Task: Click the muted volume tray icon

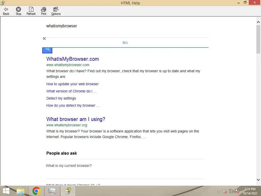Action: tap(225, 191)
